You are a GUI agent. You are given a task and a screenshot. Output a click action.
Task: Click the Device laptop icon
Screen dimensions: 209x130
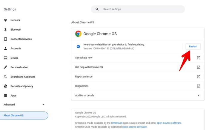pos(5,58)
